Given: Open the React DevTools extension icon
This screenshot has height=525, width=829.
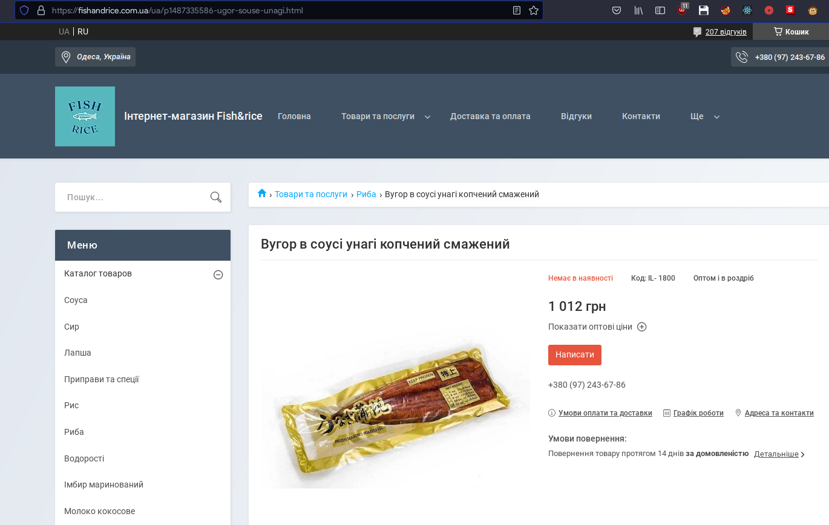Looking at the screenshot, I should point(747,10).
